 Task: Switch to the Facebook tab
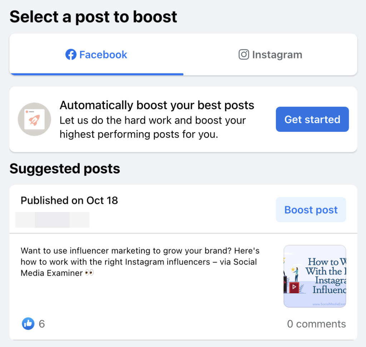click(x=96, y=54)
